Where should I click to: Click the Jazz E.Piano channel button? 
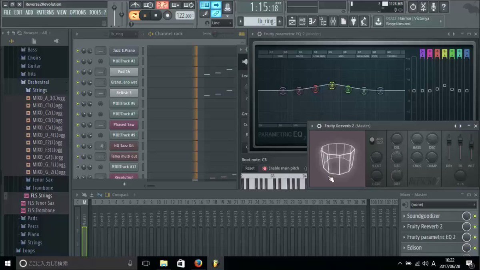(124, 51)
